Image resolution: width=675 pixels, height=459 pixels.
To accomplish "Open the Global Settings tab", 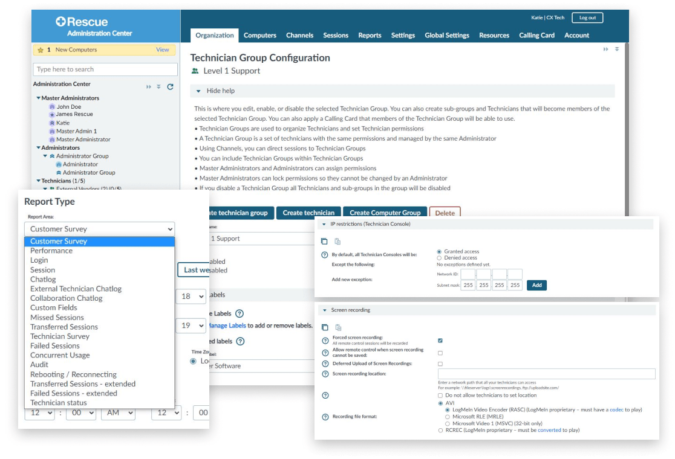I will pos(447,36).
